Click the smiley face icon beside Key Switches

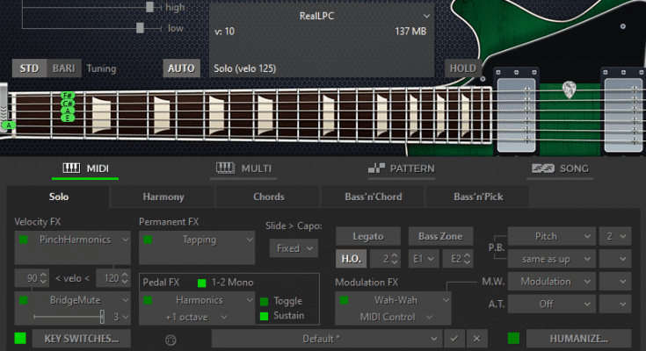169,339
